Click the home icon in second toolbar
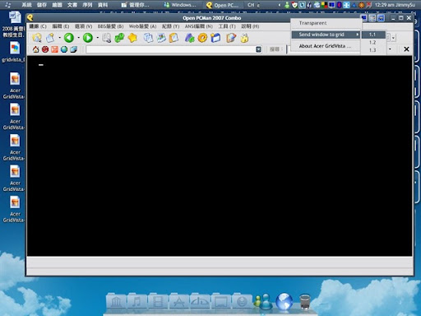Image resolution: width=421 pixels, height=316 pixels. coord(35,49)
